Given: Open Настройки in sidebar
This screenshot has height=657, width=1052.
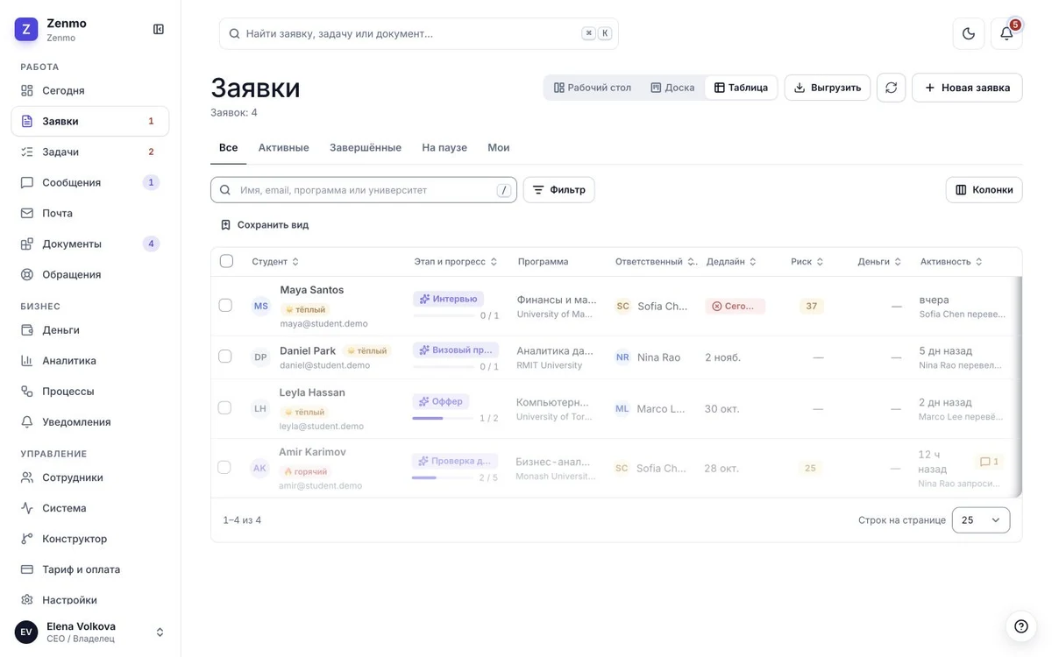Looking at the screenshot, I should tap(90, 600).
